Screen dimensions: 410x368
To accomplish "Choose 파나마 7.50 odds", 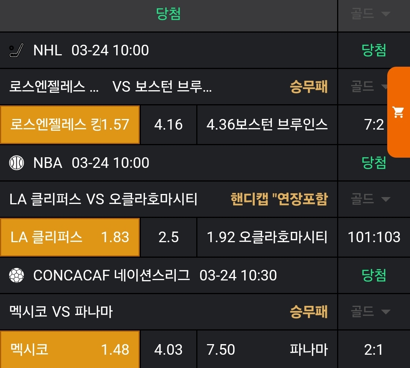I will pos(267,349).
